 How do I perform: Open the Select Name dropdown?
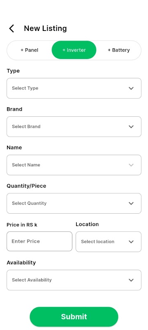[x=74, y=165]
